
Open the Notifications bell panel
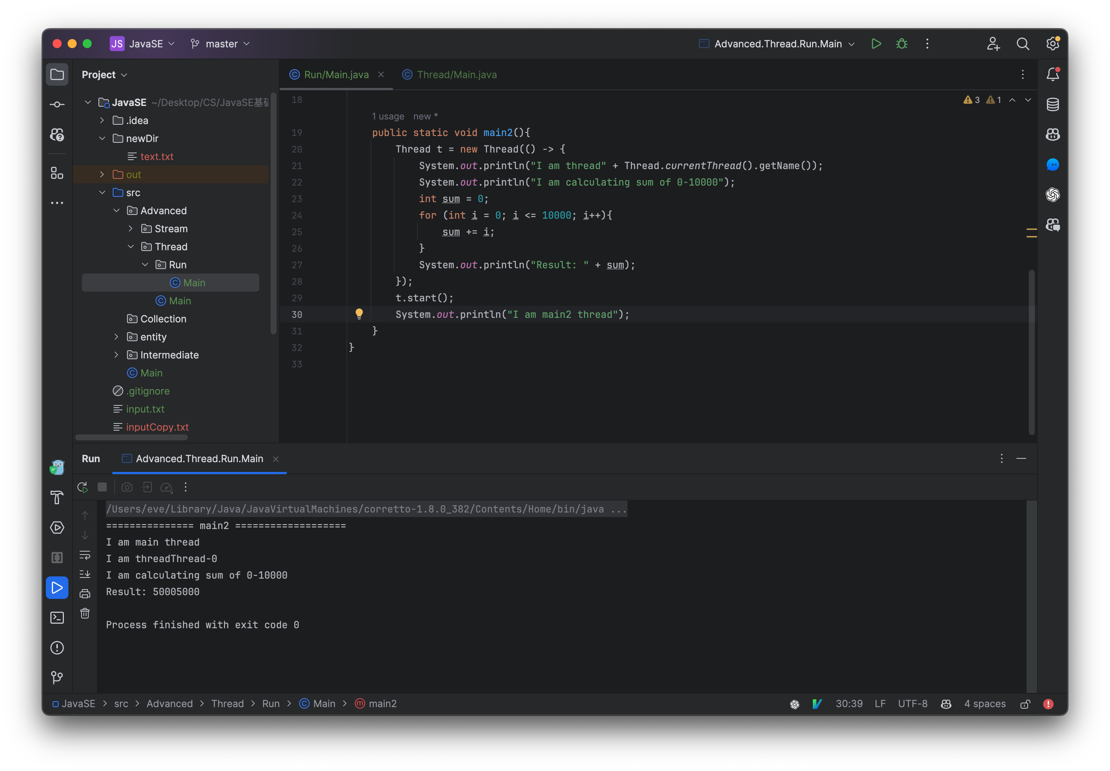[1053, 74]
